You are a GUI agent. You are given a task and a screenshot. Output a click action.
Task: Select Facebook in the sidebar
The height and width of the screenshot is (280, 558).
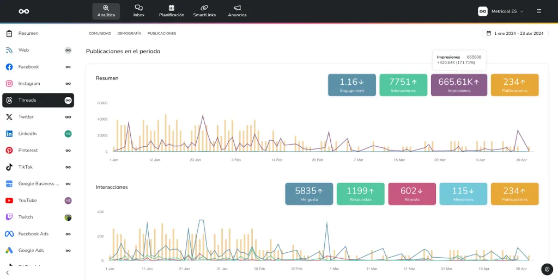click(x=38, y=67)
